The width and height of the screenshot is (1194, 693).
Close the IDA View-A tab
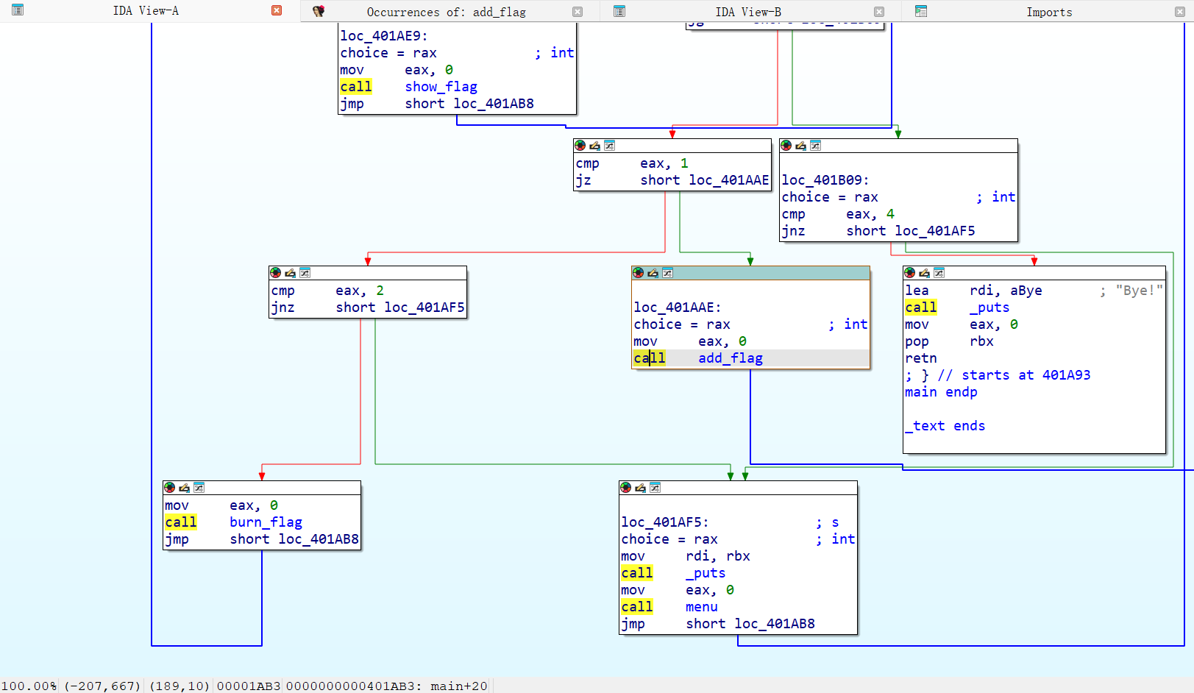coord(277,10)
